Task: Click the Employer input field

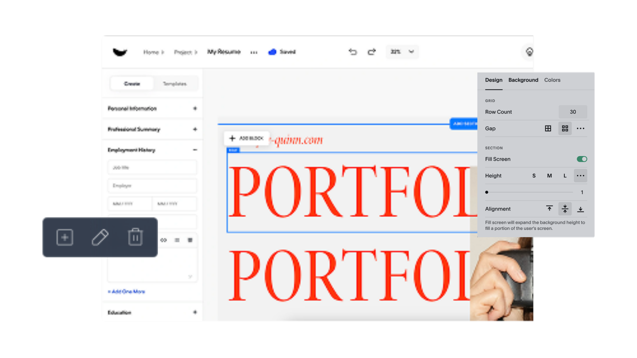Action: point(152,186)
